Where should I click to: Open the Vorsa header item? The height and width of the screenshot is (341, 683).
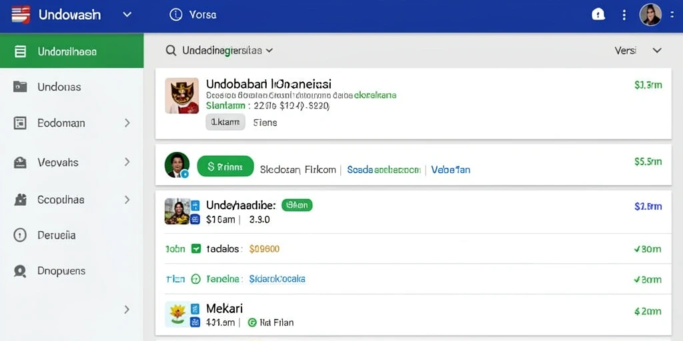(203, 15)
